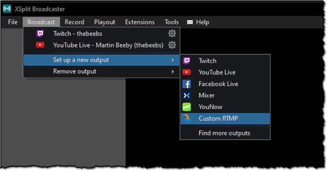327x171 pixels.
Task: Open the Extensions menu
Action: (140, 22)
